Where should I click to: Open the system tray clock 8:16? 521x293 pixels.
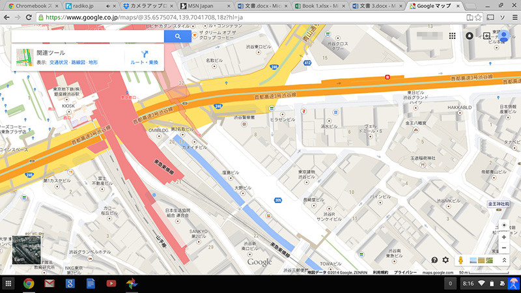click(x=468, y=283)
